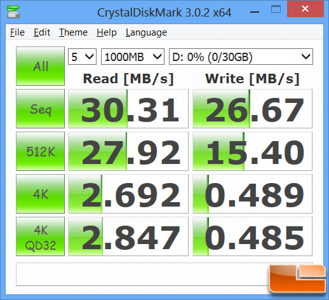Start the Seq sequential test
329x300 pixels.
pyautogui.click(x=40, y=109)
